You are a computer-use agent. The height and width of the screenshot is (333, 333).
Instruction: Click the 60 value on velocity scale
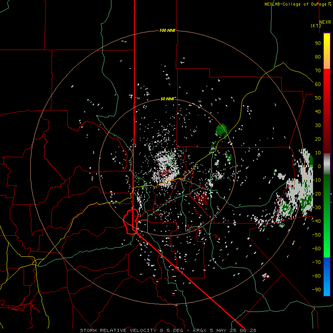pos(318,84)
